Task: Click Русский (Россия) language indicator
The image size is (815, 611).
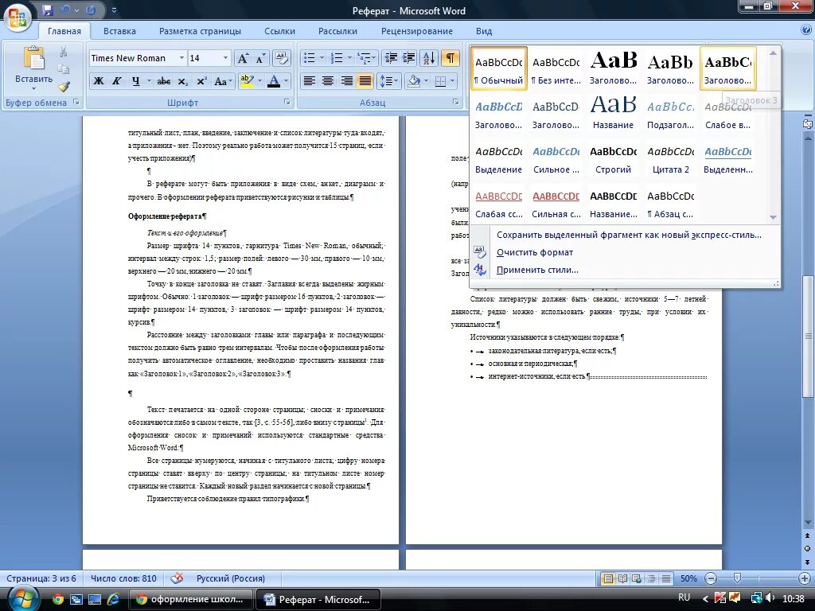Action: point(230,578)
